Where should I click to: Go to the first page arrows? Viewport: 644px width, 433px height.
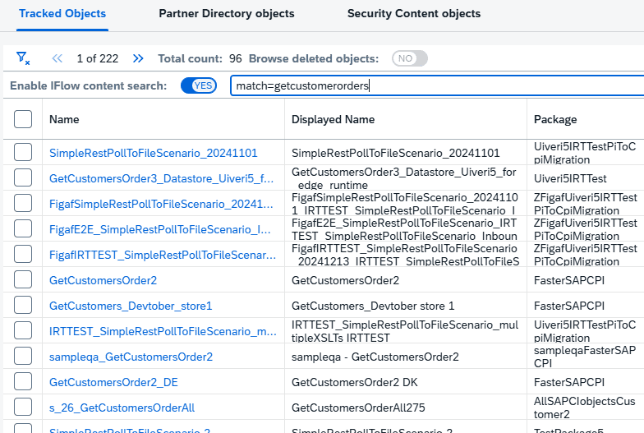pyautogui.click(x=57, y=58)
